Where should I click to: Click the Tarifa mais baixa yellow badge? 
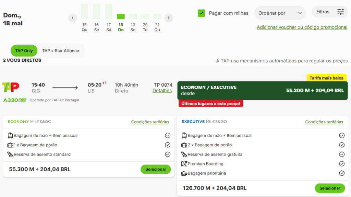tap(326, 78)
